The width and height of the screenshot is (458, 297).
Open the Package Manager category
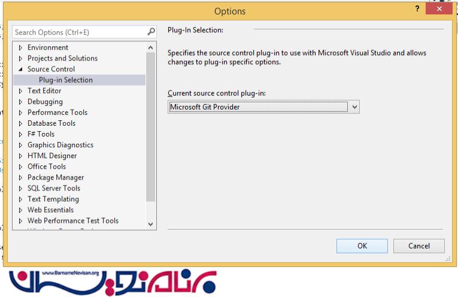click(x=56, y=177)
